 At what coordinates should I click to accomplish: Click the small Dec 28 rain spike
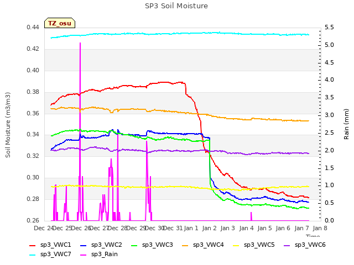click(x=130, y=216)
